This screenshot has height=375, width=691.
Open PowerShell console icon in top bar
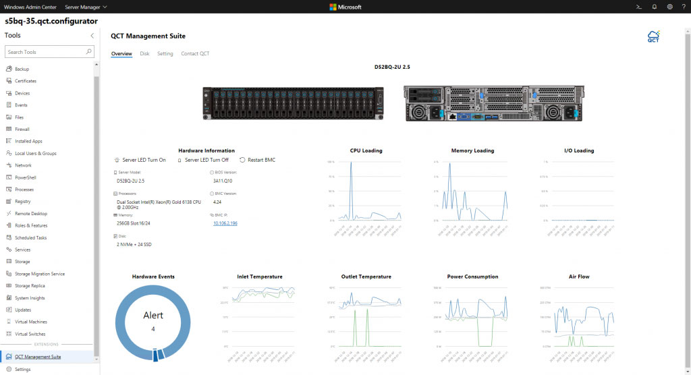(638, 7)
